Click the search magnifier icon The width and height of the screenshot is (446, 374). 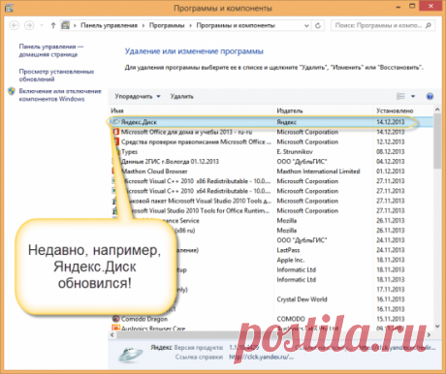point(429,25)
